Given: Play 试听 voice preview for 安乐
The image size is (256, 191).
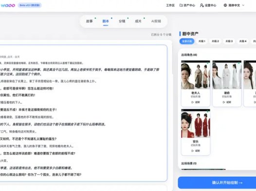Looking at the screenshot, I should pyautogui.click(x=196, y=151).
